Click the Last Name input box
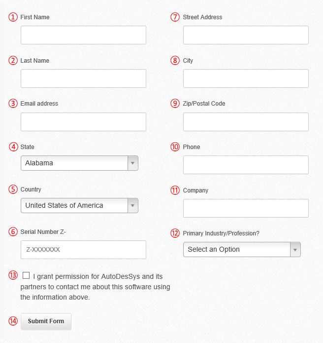This screenshot has height=343, width=323. [83, 78]
